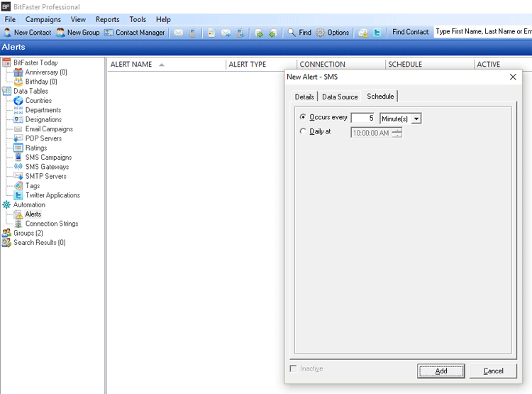Click the Cancel button
Screen dimensions: 532x394
click(x=493, y=371)
